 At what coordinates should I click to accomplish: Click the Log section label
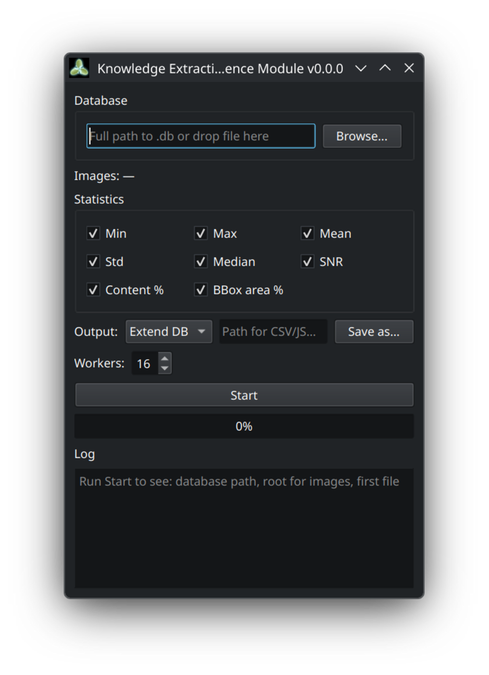coord(85,454)
